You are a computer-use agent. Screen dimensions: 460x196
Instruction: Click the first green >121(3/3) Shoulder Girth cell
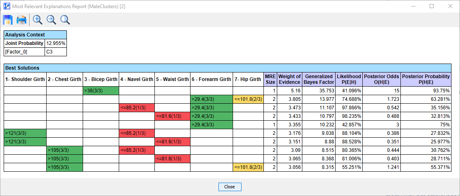click(x=25, y=133)
